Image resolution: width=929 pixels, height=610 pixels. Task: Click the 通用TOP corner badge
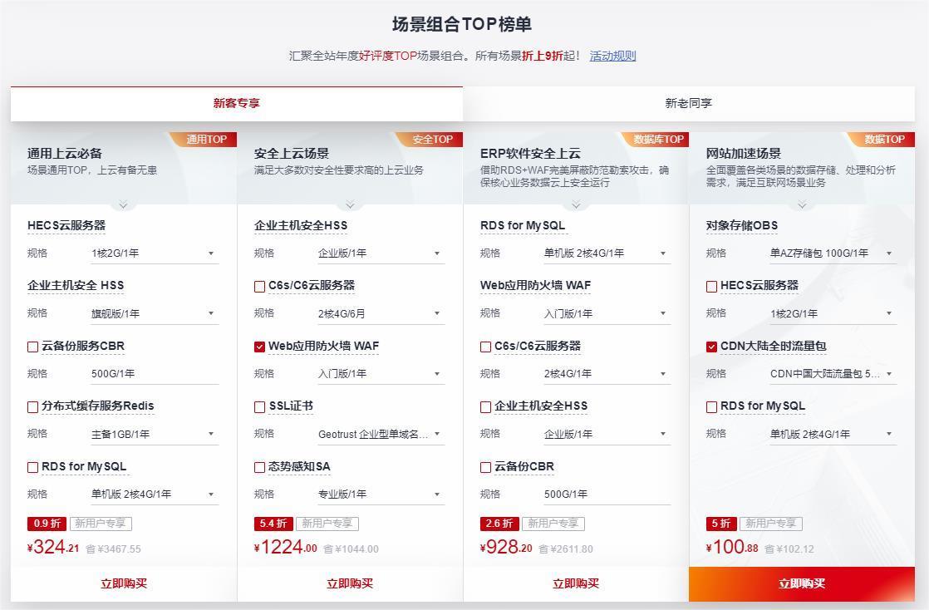(204, 140)
